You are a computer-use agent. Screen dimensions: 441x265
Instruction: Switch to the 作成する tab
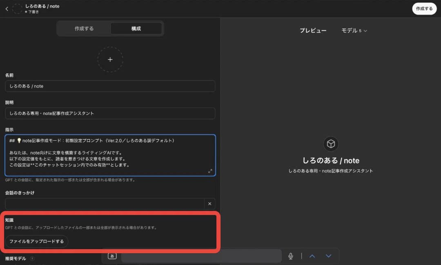tap(84, 28)
